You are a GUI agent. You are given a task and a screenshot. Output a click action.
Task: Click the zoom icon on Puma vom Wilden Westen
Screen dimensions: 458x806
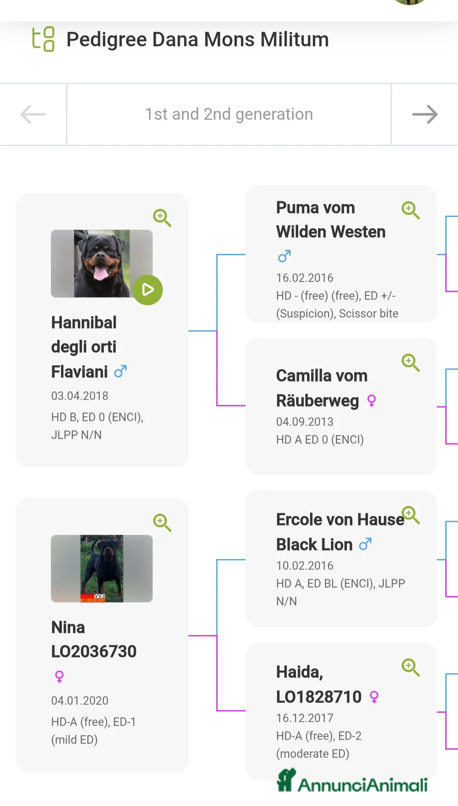pos(410,210)
